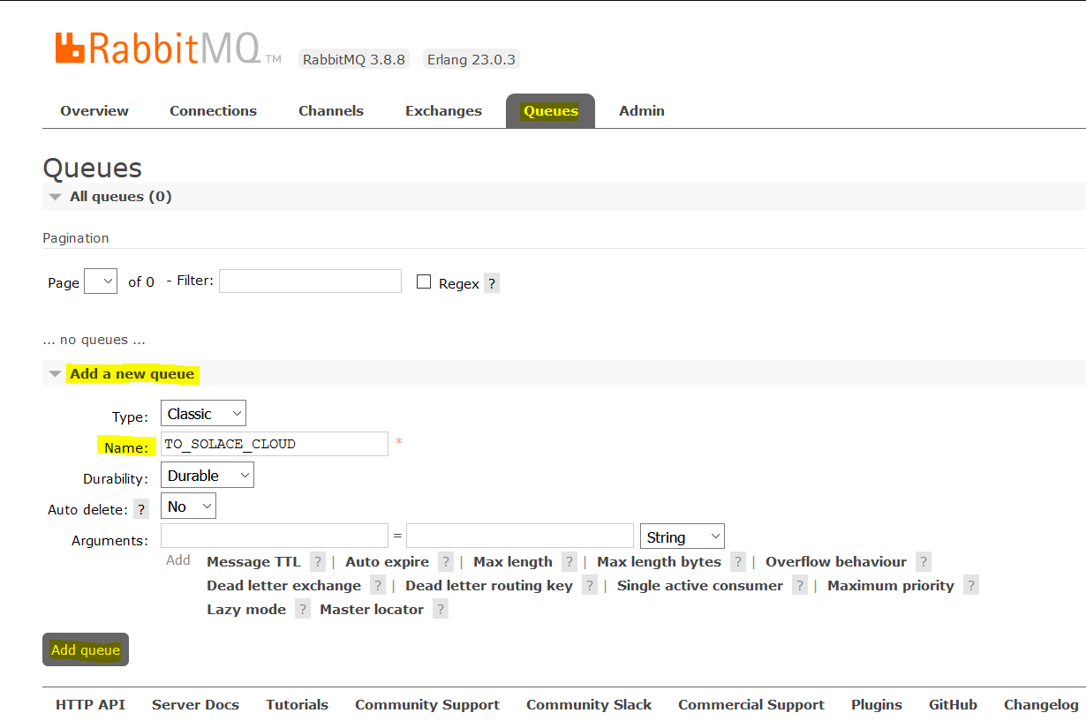
Task: Click the Dead letter exchange help icon
Action: 378,585
